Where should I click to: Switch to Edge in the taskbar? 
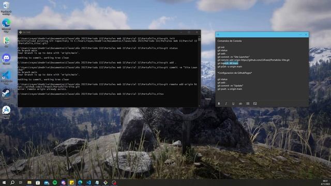(80, 182)
